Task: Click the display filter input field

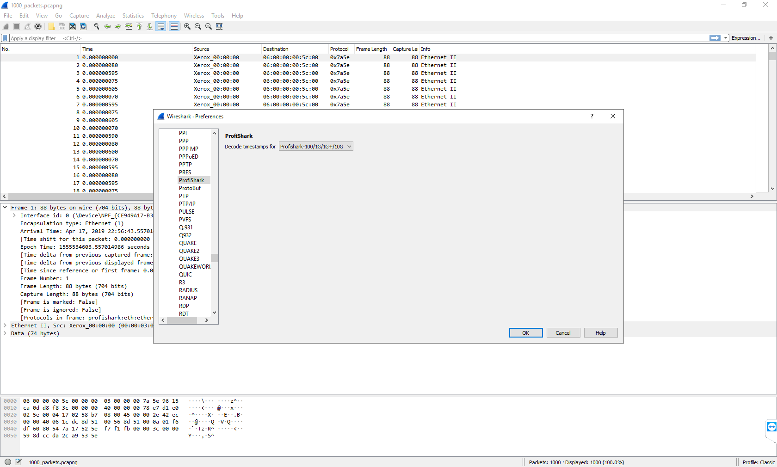Action: pos(358,38)
